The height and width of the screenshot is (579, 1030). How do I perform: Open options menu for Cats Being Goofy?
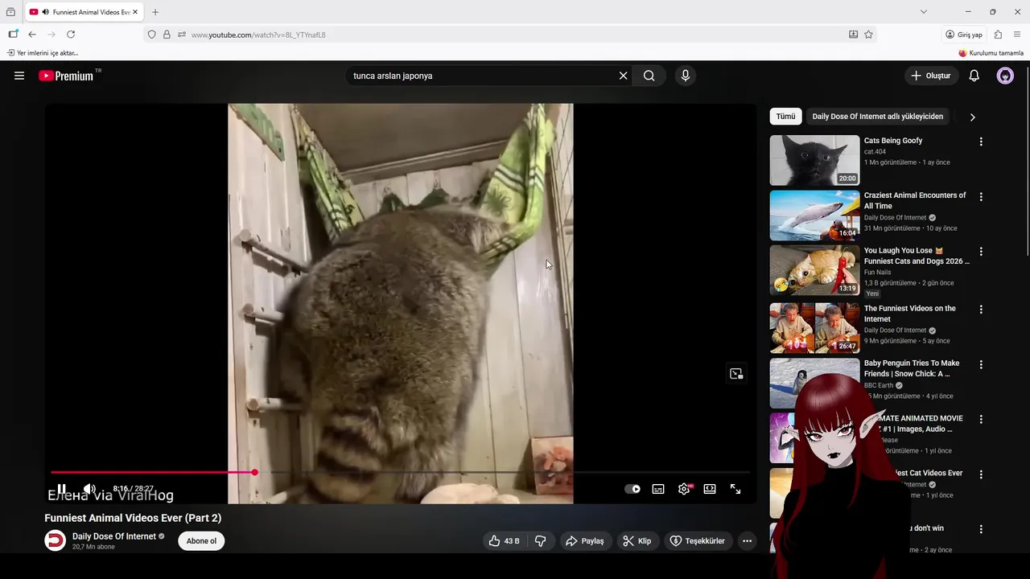(x=981, y=142)
